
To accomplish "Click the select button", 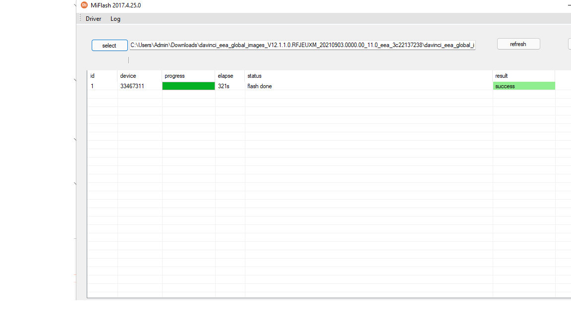I will [x=110, y=46].
